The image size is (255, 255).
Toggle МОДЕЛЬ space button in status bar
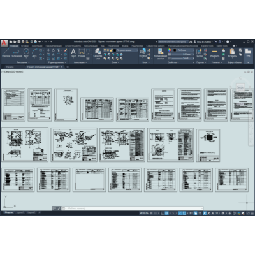(143, 213)
